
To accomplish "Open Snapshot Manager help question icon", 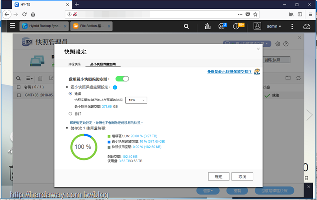I will [x=286, y=44].
